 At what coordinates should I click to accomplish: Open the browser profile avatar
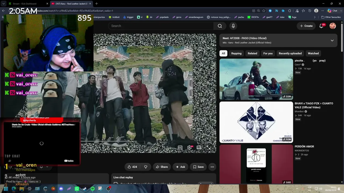point(316,11)
